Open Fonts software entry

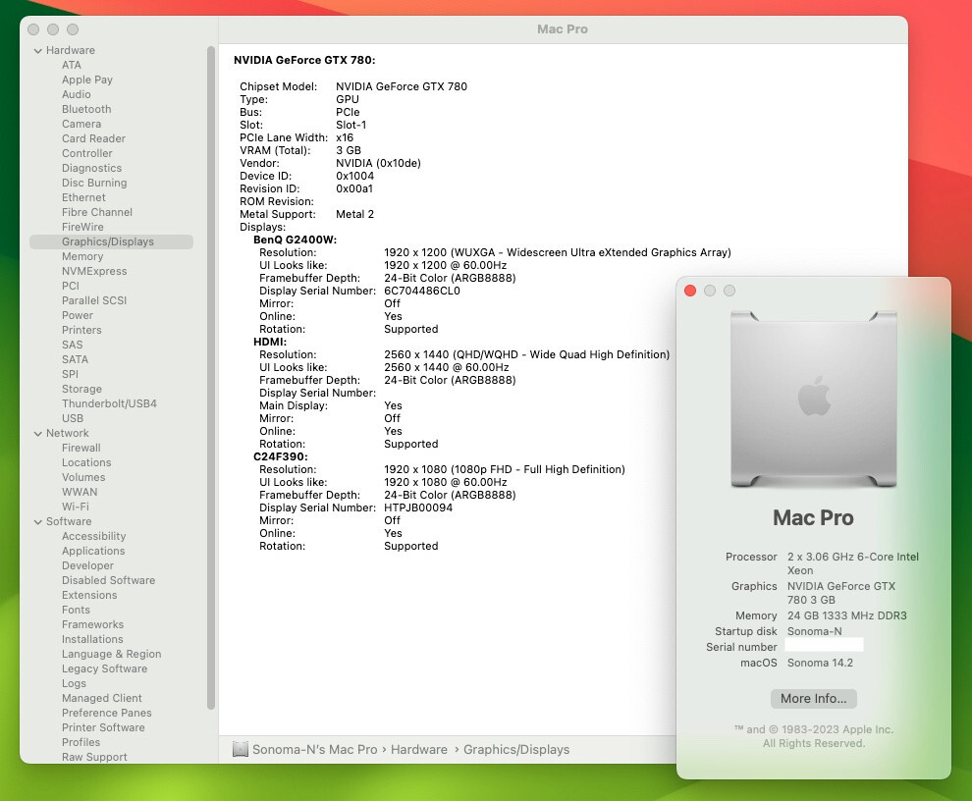coord(76,610)
